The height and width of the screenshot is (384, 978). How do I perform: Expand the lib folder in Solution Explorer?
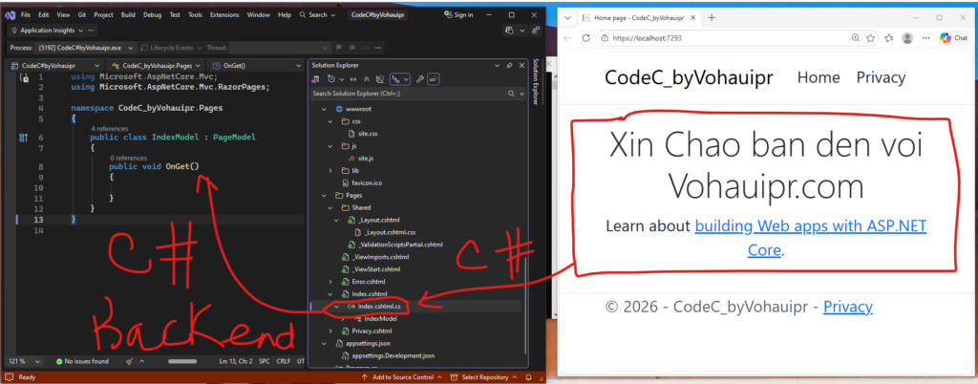click(x=331, y=170)
